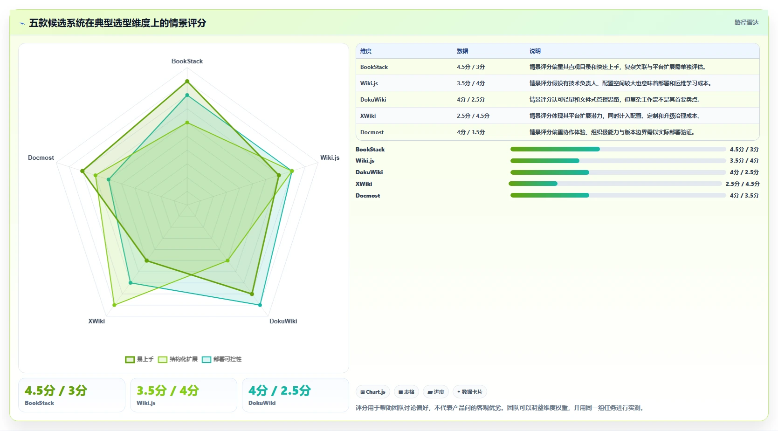The image size is (778, 431).
Task: Click the DokuWiki axis label on the radar
Action: pos(283,321)
